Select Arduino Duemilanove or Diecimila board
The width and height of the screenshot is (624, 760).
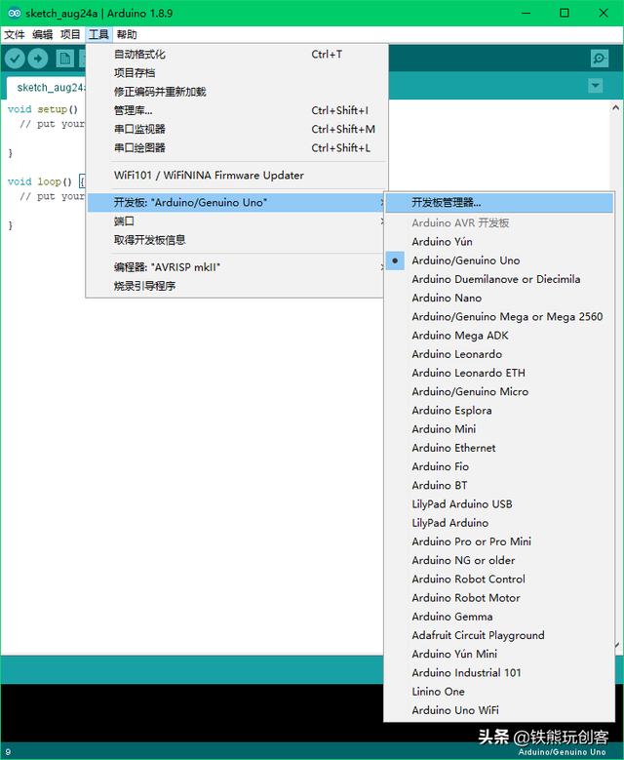click(499, 279)
